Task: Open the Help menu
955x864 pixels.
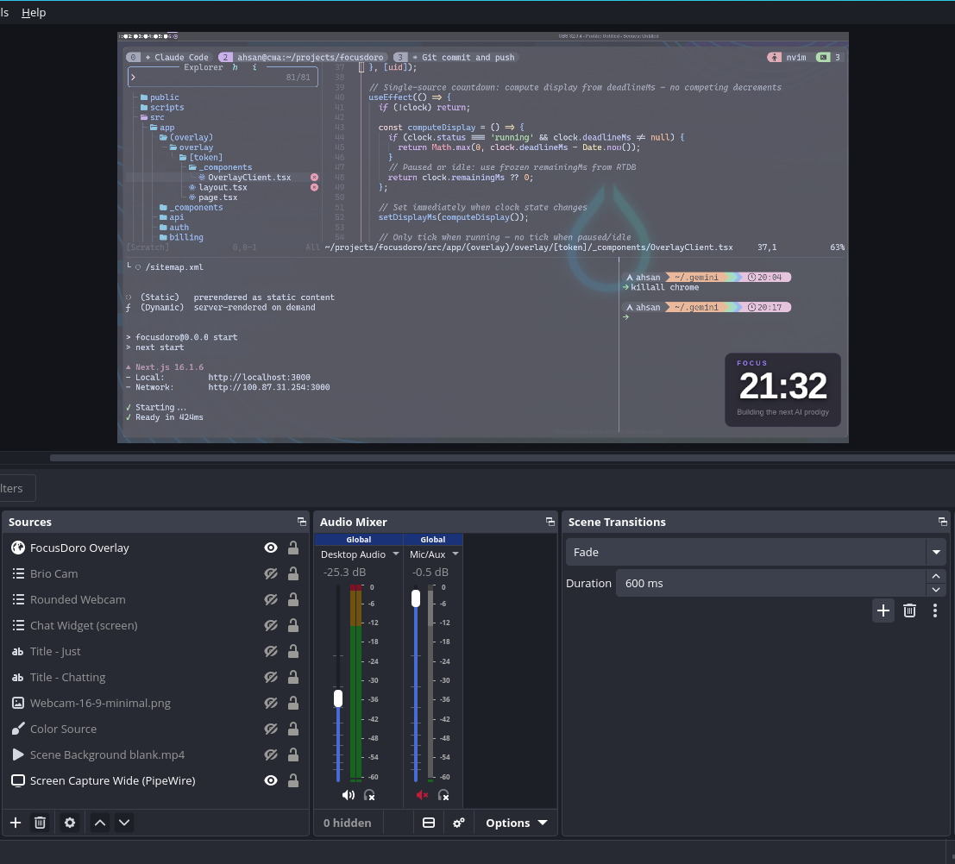Action: (34, 12)
